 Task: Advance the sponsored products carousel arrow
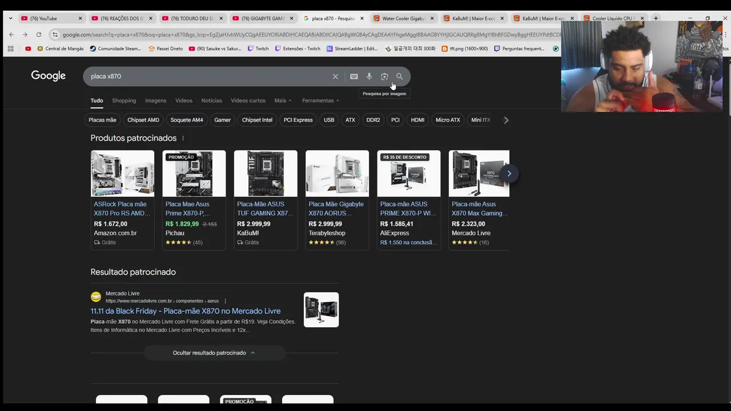click(x=509, y=174)
